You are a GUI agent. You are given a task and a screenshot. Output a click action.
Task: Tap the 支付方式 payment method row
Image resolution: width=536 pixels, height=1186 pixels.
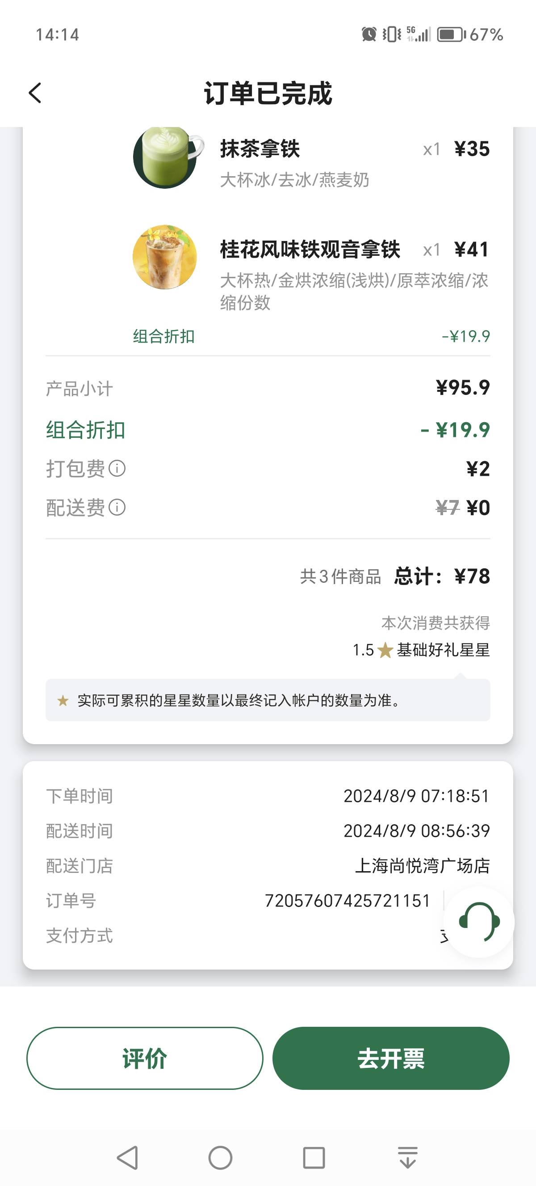click(268, 936)
